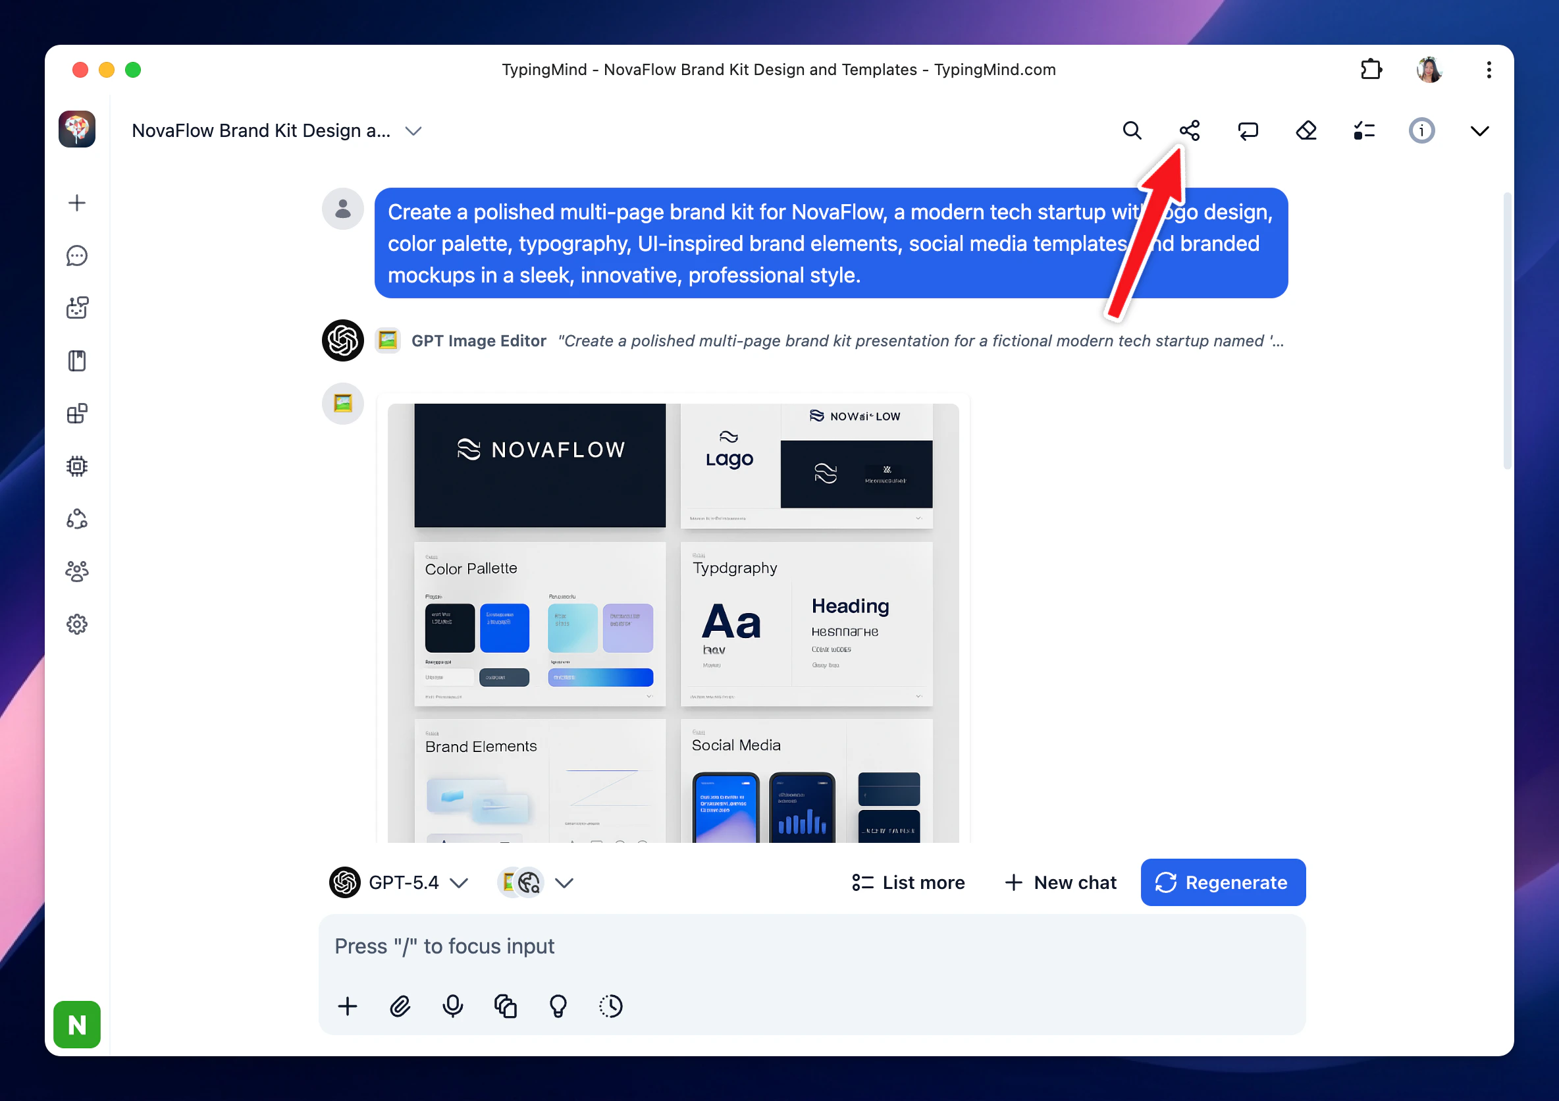Click the user message avatar icon

click(343, 209)
